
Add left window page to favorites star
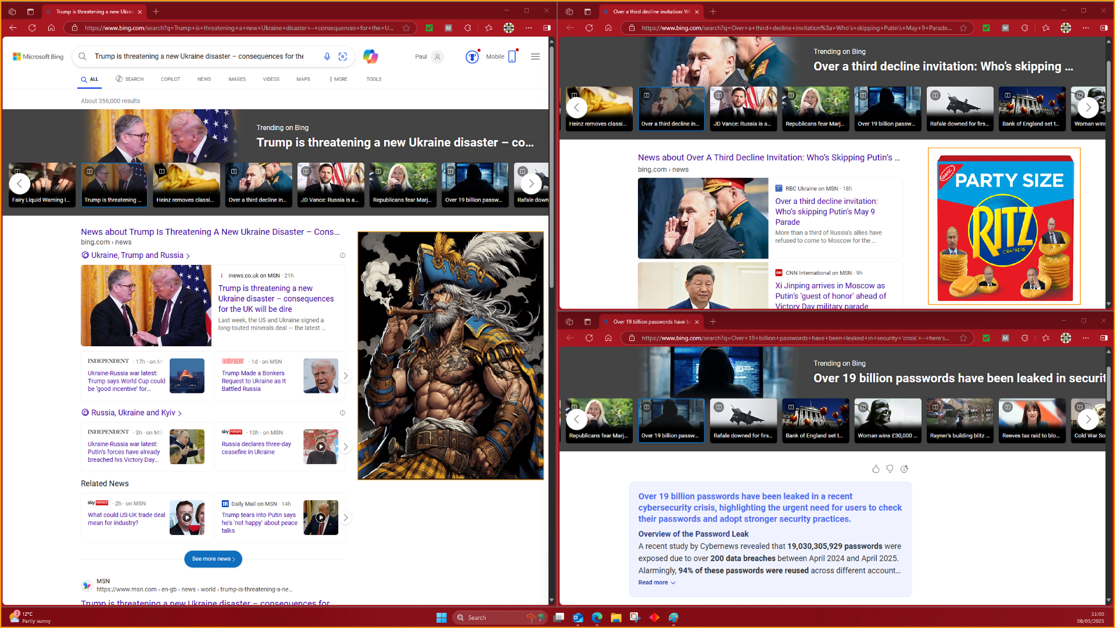[x=406, y=27]
